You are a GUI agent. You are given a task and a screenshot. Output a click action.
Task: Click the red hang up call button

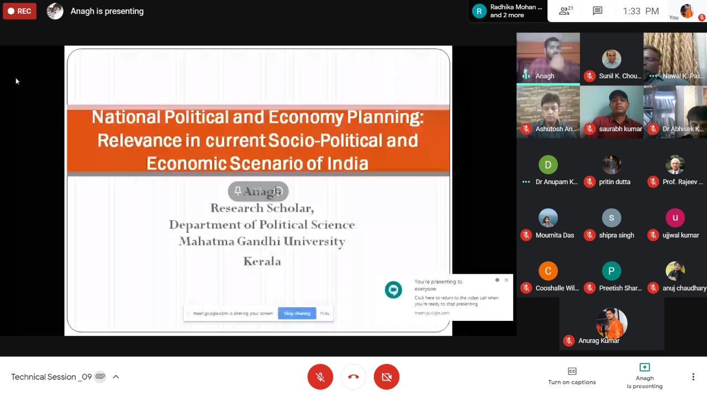pos(353,377)
